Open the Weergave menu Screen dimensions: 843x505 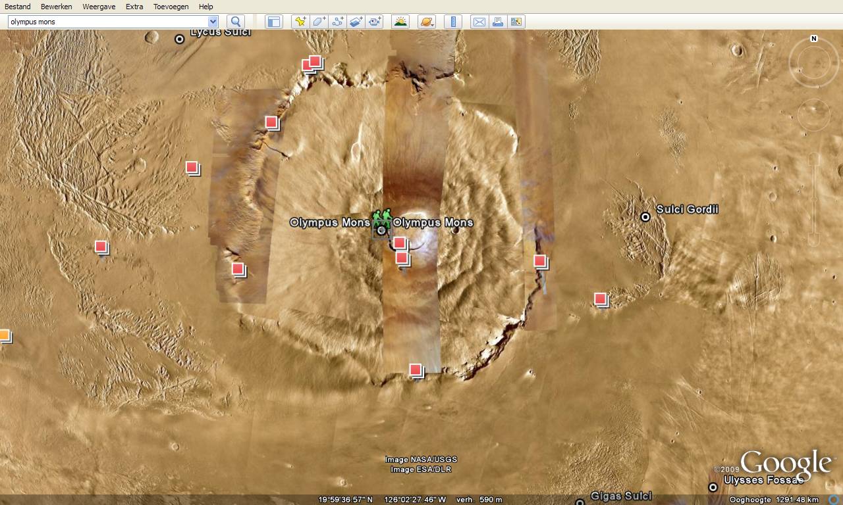[97, 7]
